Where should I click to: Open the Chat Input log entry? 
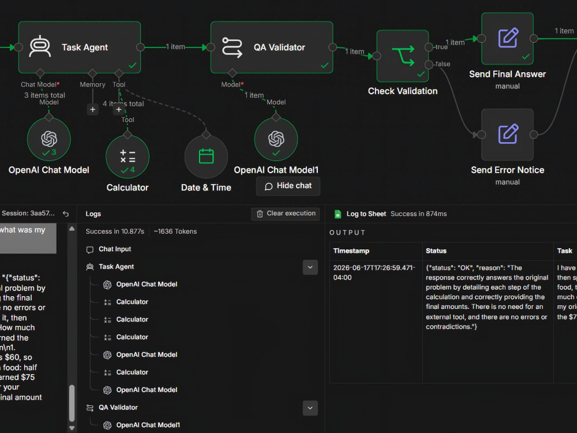[115, 249]
